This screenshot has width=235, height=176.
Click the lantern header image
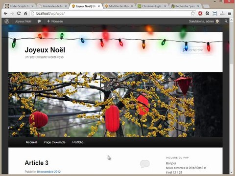tap(116, 105)
